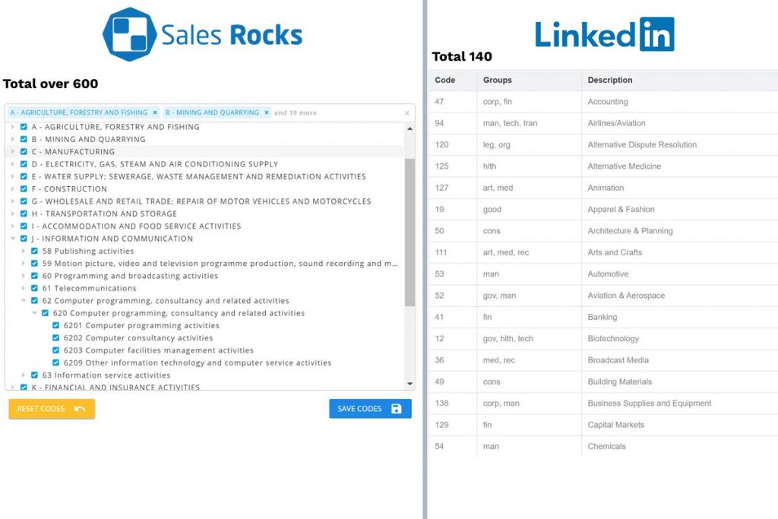The height and width of the screenshot is (519, 778).
Task: Uncheck the F - Construction checkbox
Action: pos(24,189)
